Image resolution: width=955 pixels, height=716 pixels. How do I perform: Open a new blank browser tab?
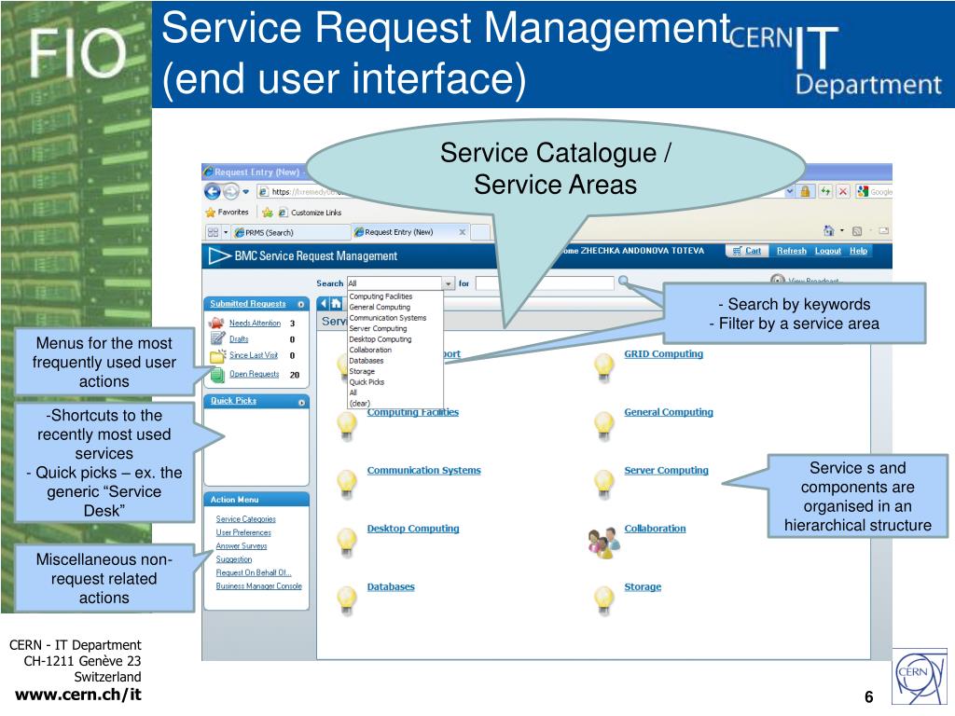point(481,232)
